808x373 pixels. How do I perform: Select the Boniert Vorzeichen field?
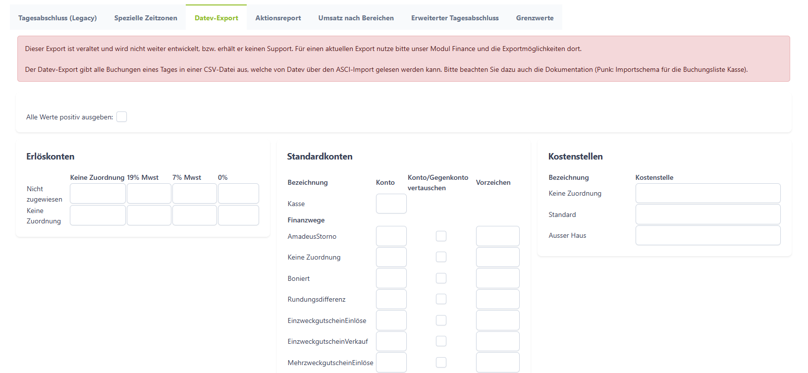coord(498,278)
